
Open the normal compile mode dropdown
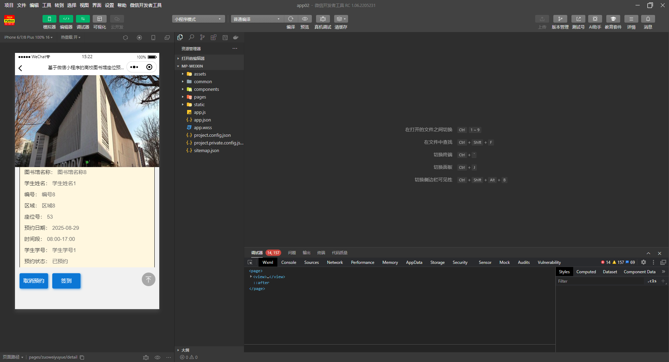[x=257, y=19]
